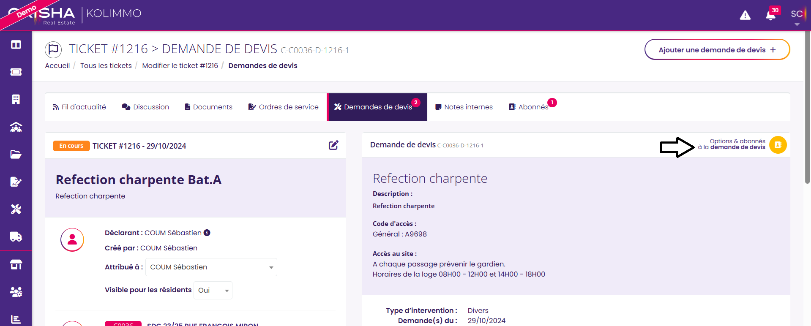Screen dimensions: 811x326
Task: Switch to the Discussion tab
Action: (x=145, y=107)
